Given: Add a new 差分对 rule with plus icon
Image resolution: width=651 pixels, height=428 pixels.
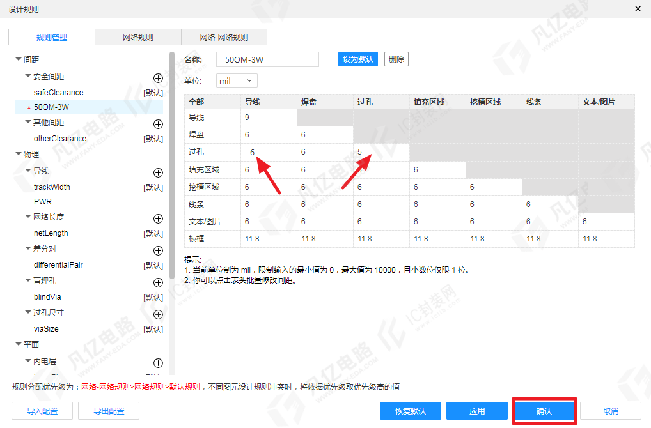Looking at the screenshot, I should [x=158, y=250].
